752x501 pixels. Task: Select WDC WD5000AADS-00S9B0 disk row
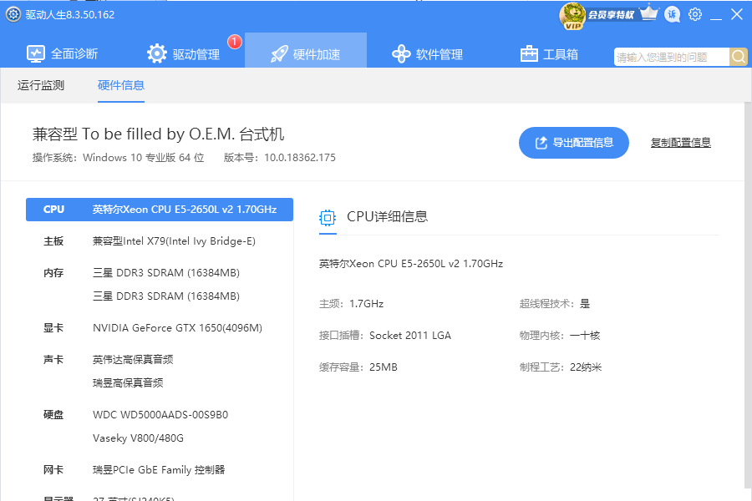160,415
